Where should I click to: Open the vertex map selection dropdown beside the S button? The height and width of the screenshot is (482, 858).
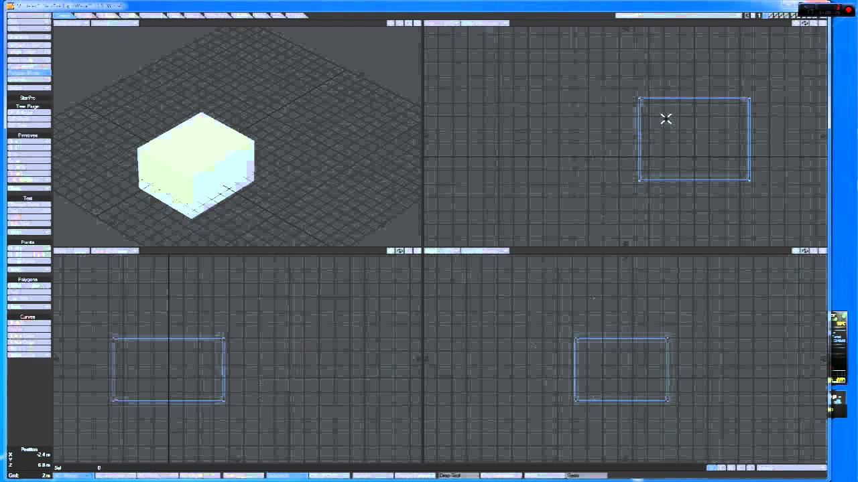792,467
